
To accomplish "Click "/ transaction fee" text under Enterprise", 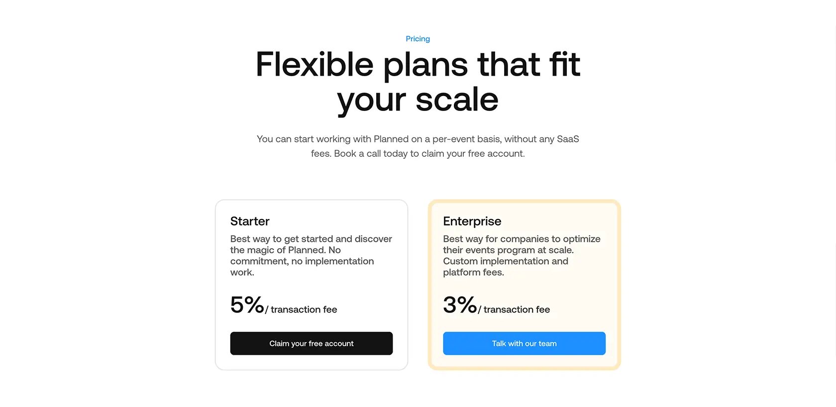I will pyautogui.click(x=514, y=309).
